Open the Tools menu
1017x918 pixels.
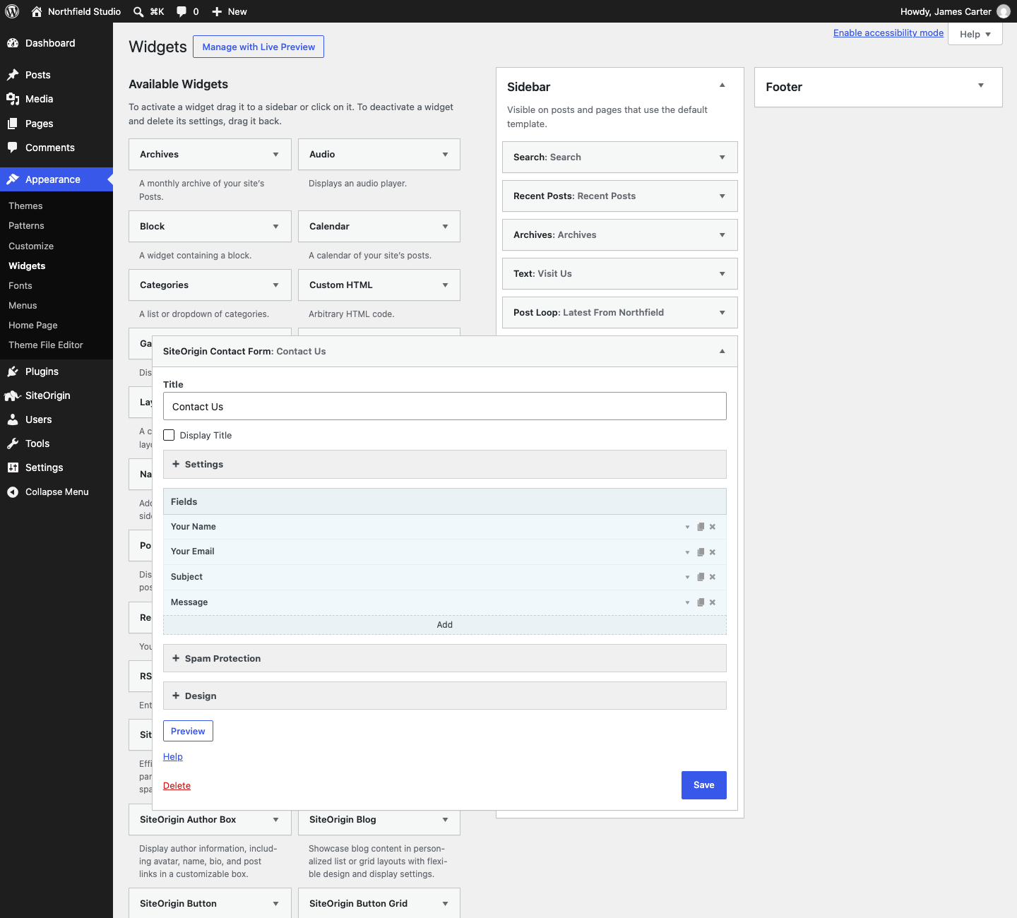point(56,443)
